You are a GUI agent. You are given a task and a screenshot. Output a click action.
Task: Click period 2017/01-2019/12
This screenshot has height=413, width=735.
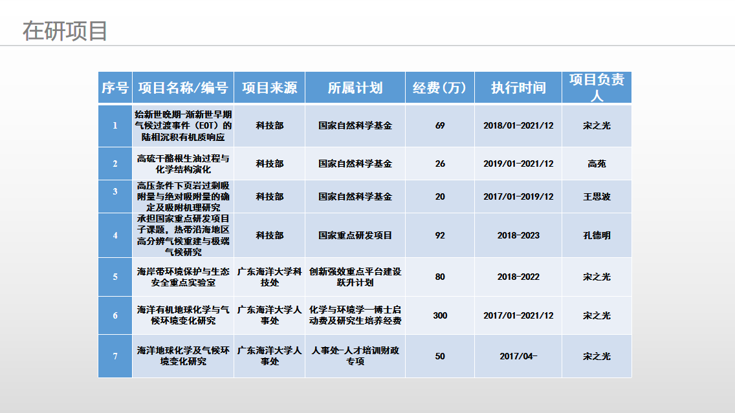pos(518,196)
